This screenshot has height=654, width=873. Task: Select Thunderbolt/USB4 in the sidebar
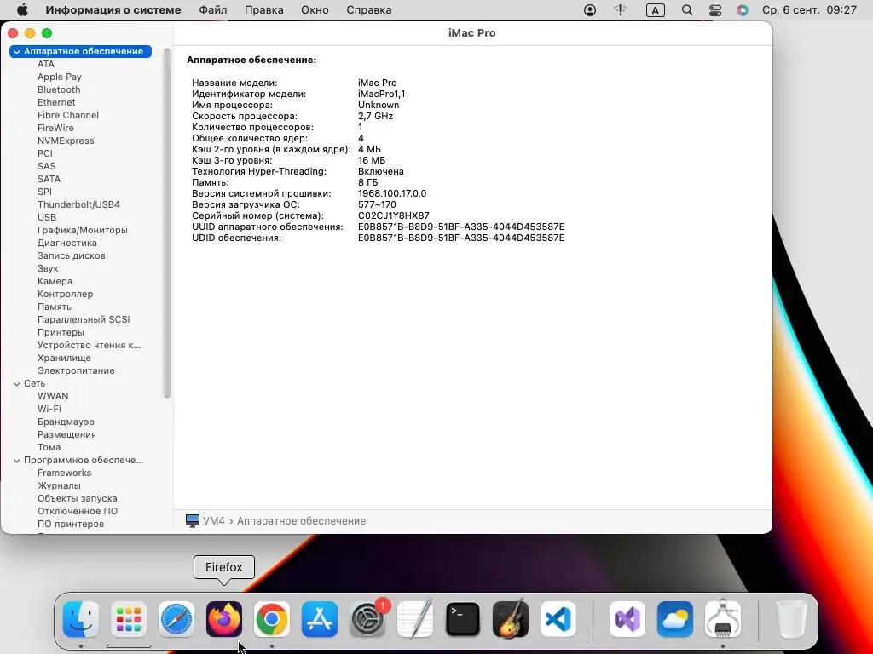(x=78, y=204)
